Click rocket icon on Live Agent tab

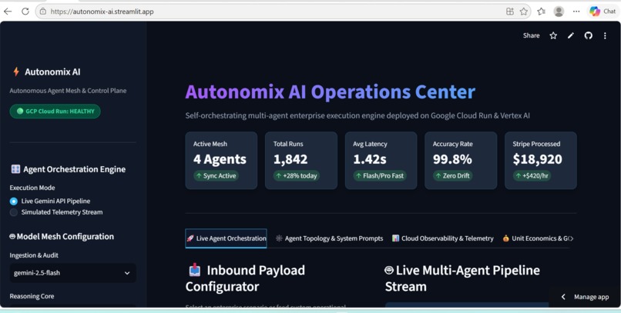click(190, 238)
